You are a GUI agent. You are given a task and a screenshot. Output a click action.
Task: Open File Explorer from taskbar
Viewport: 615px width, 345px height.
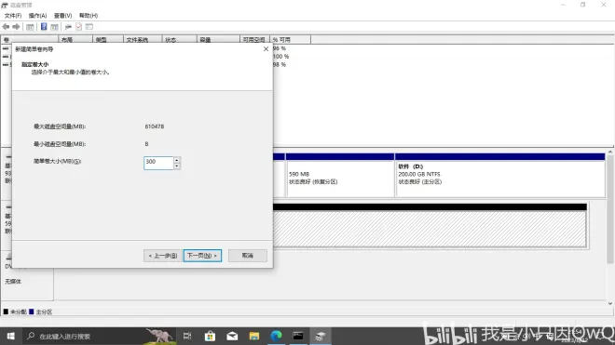click(x=254, y=336)
